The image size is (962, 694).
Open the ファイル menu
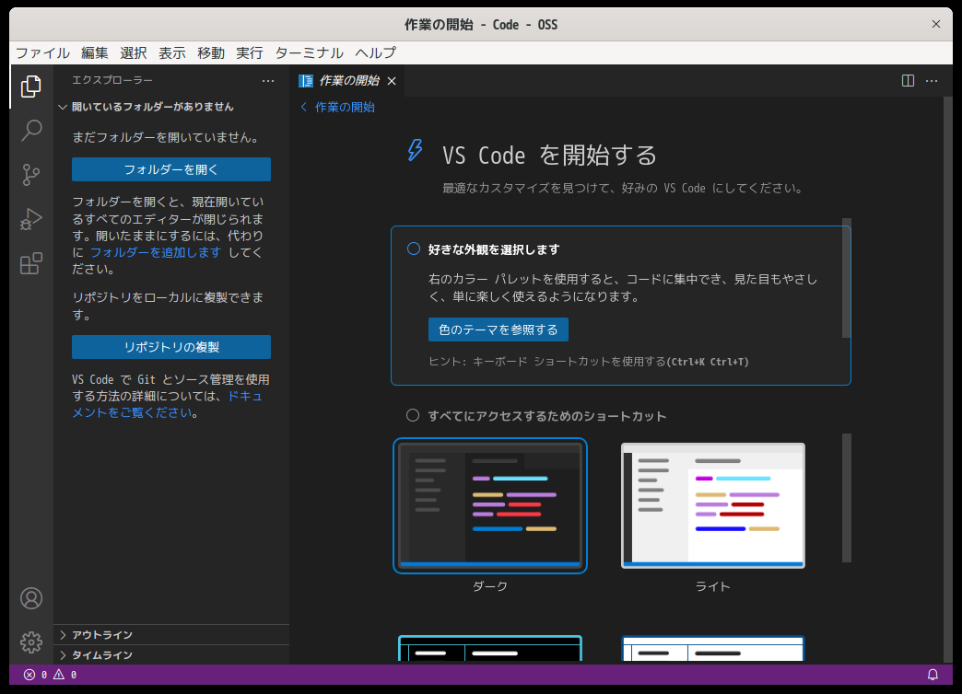(x=42, y=52)
